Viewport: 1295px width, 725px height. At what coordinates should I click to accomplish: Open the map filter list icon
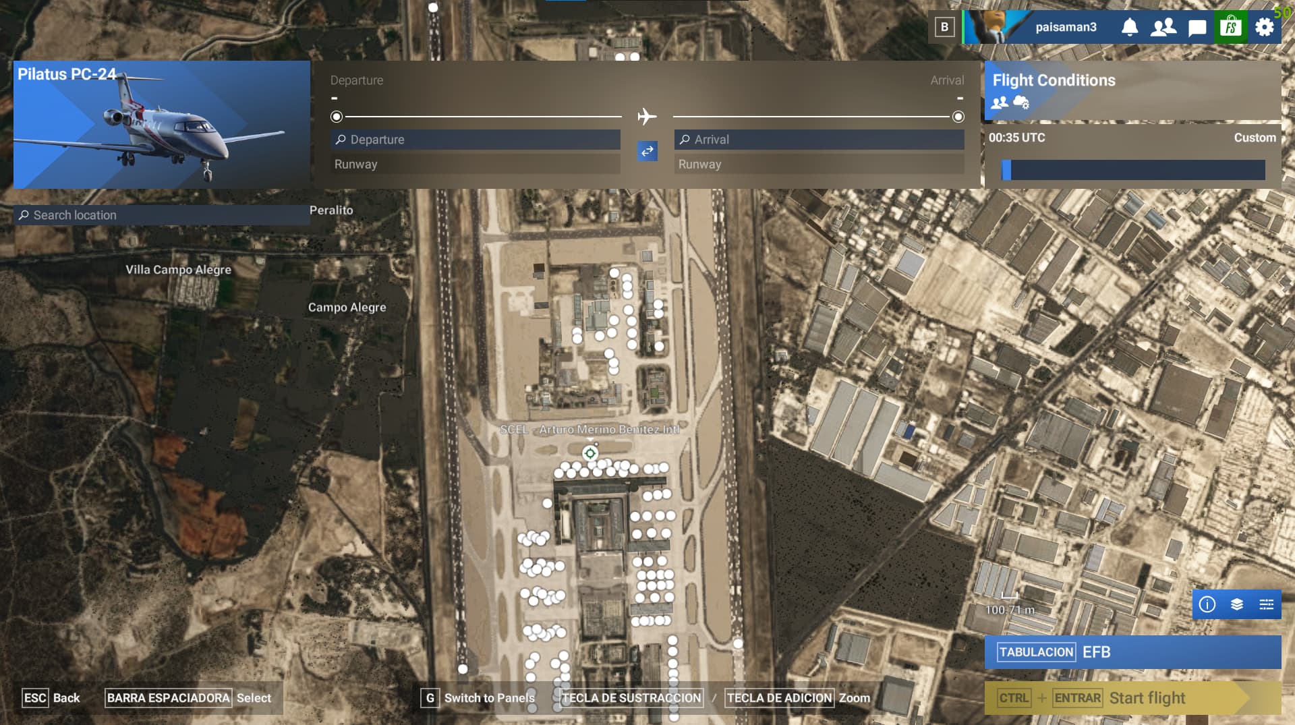click(x=1267, y=604)
